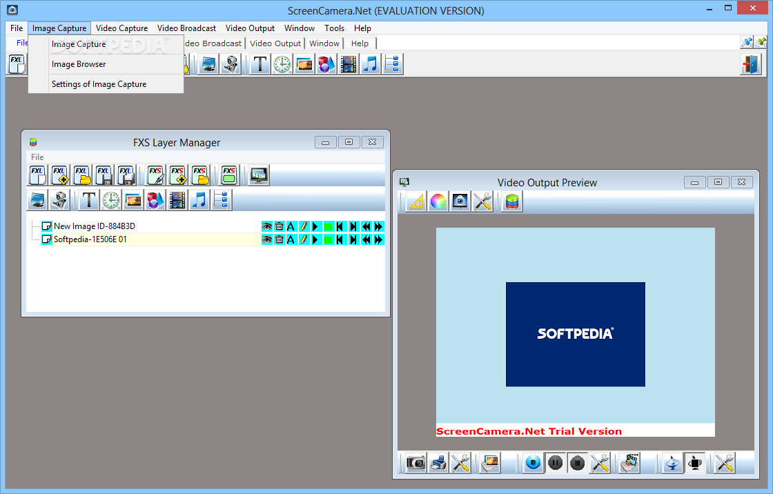Screen dimensions: 773x494
Task: Click pencil edit icon for New Image ID-884B3D
Action: click(x=304, y=226)
